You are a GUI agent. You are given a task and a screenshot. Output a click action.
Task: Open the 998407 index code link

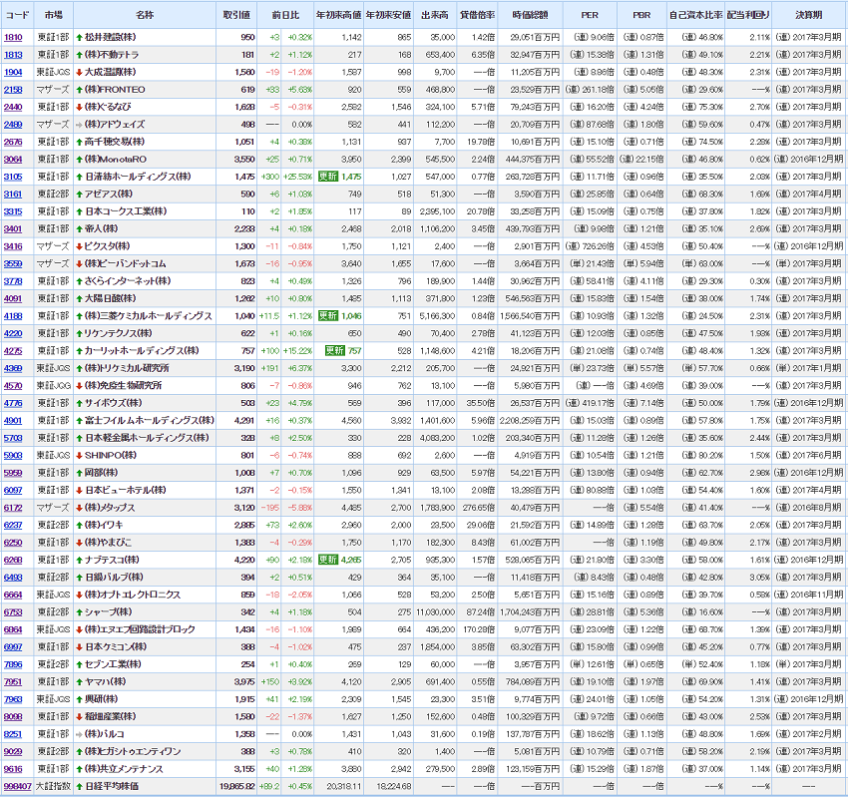pyautogui.click(x=18, y=787)
